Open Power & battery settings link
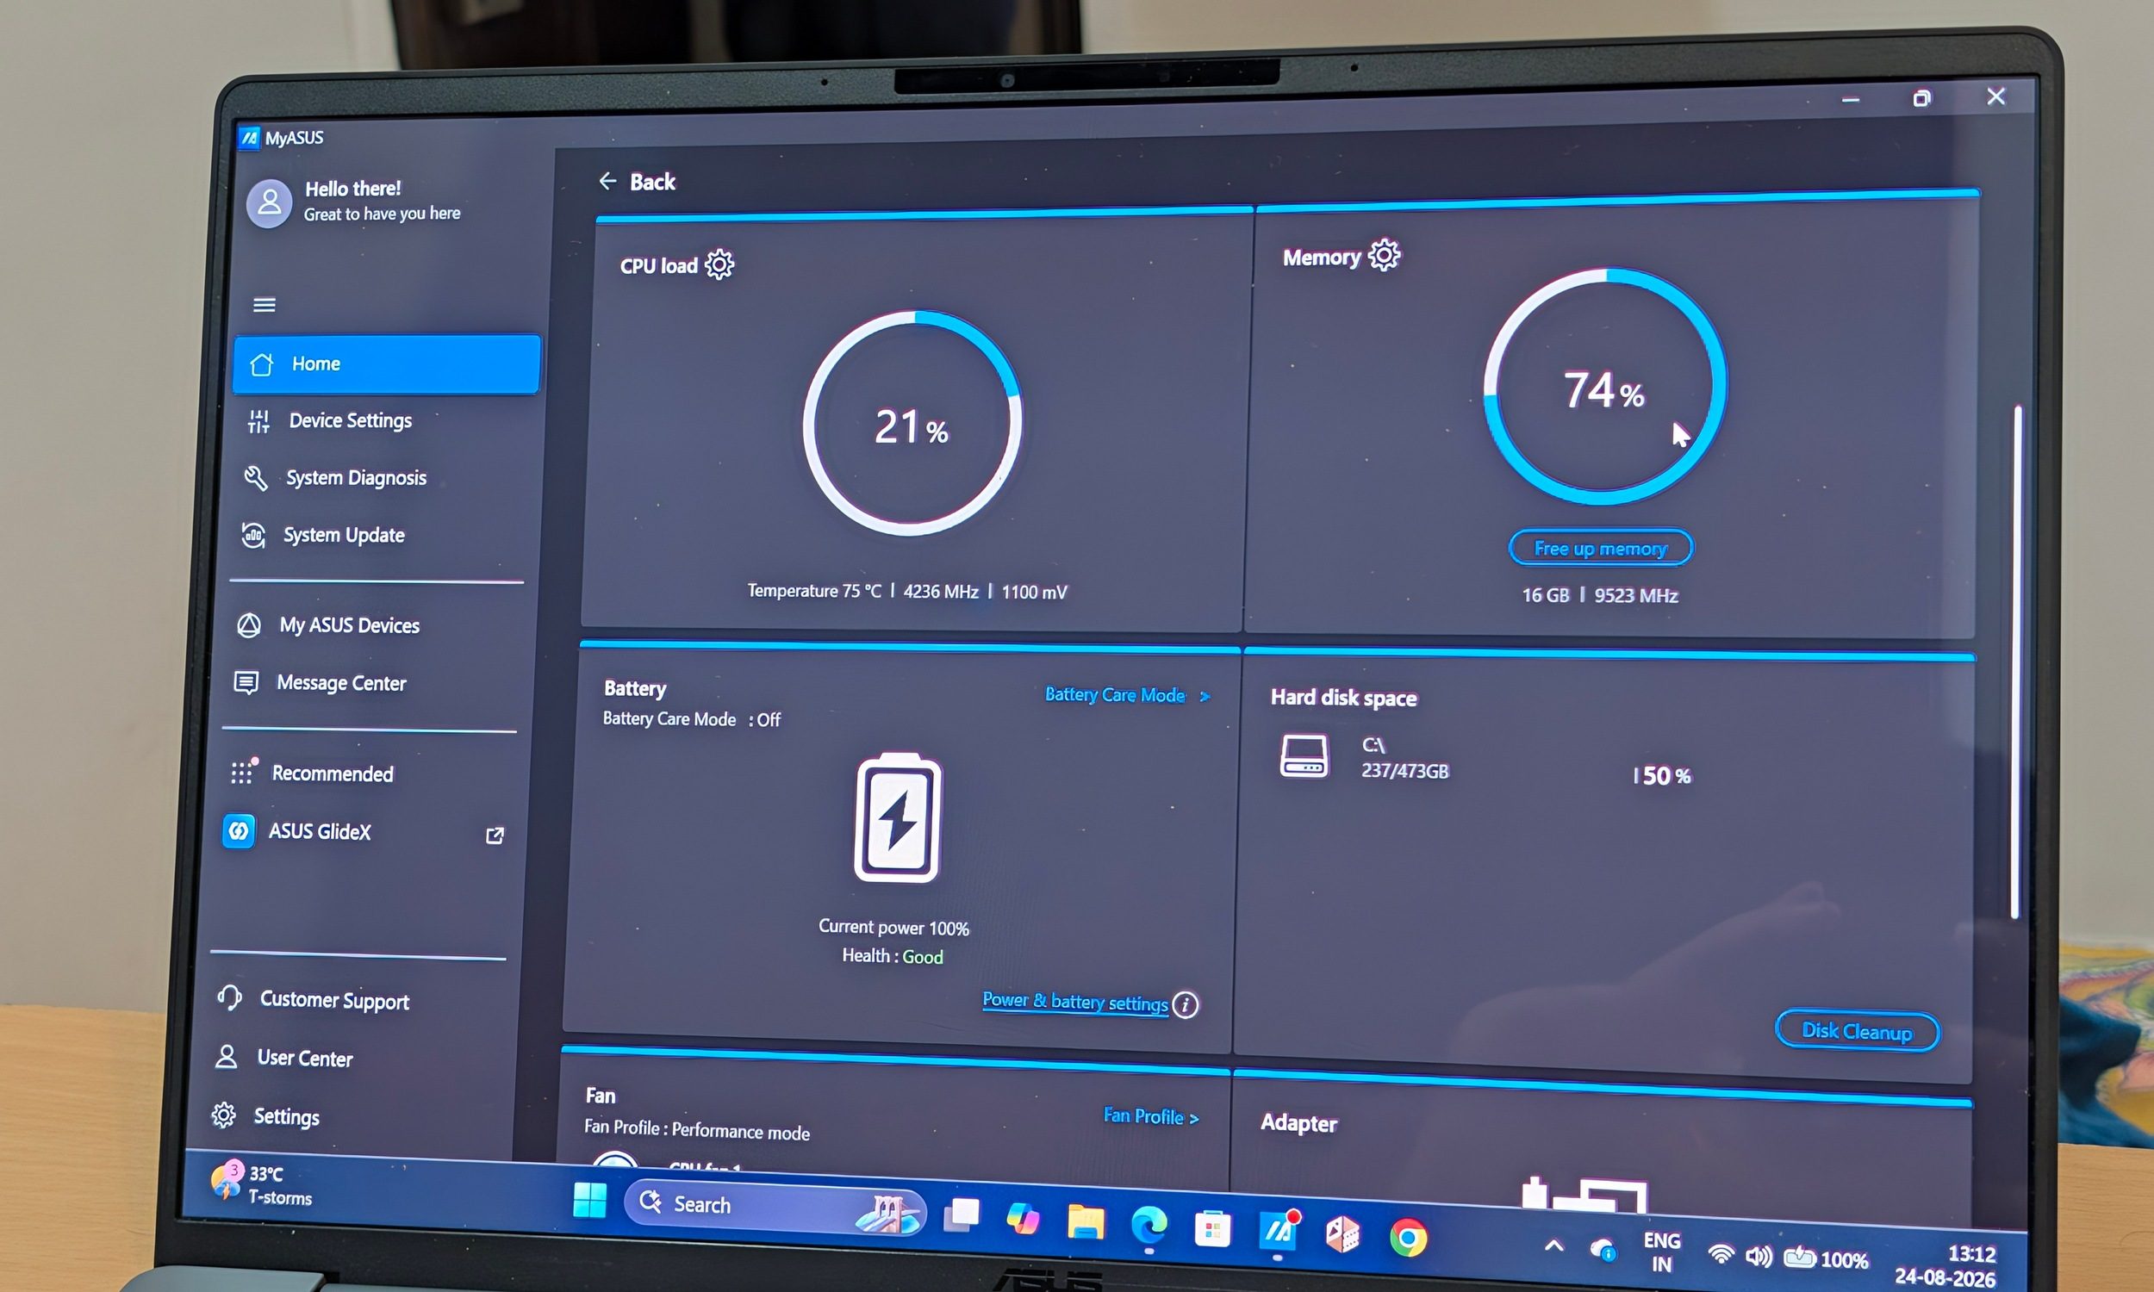Screen dimensions: 2154x1292 [x=1075, y=1001]
